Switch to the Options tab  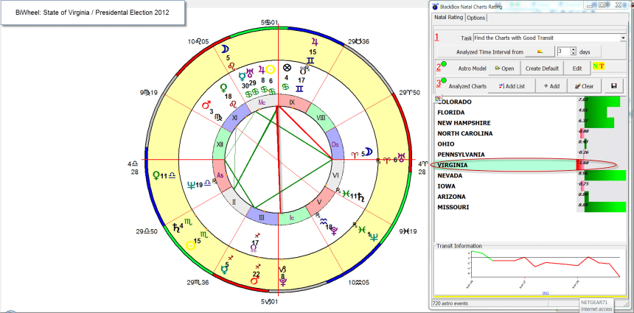(476, 18)
